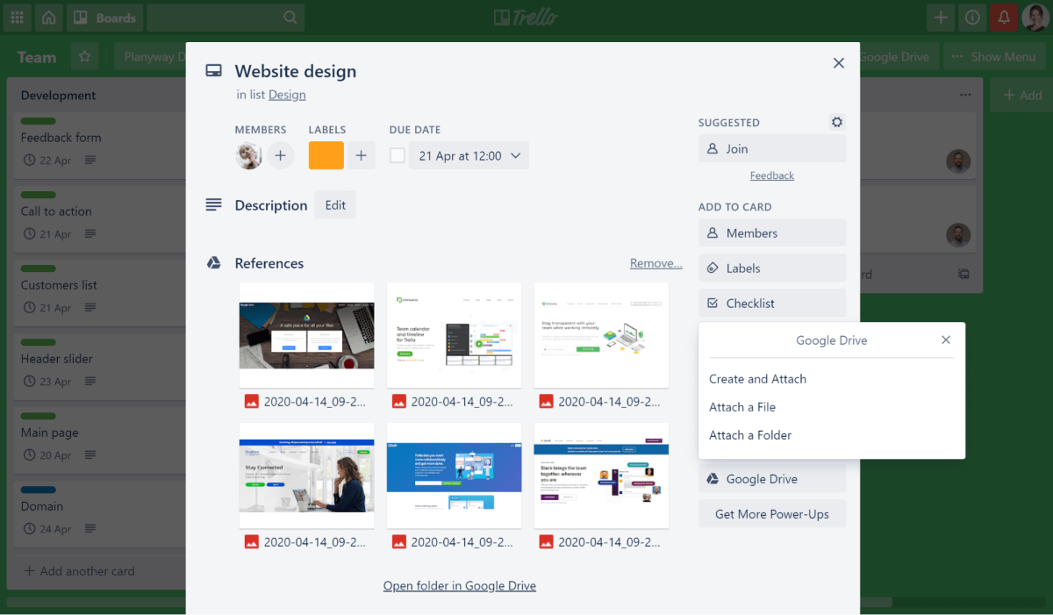Star the Team board
The width and height of the screenshot is (1053, 615).
point(84,56)
